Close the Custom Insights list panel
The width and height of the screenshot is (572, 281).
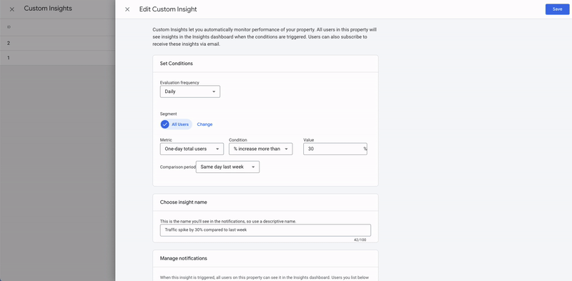click(x=12, y=9)
